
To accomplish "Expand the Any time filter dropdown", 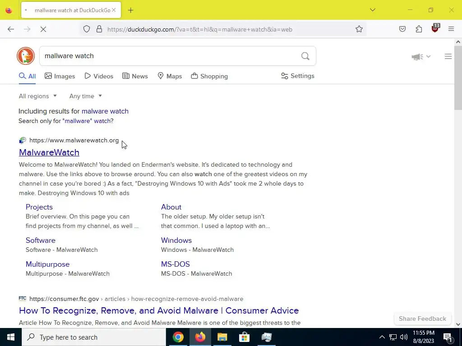I will tap(86, 96).
